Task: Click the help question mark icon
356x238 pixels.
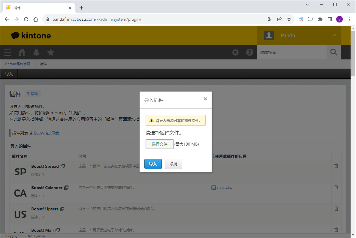Action: (250, 52)
